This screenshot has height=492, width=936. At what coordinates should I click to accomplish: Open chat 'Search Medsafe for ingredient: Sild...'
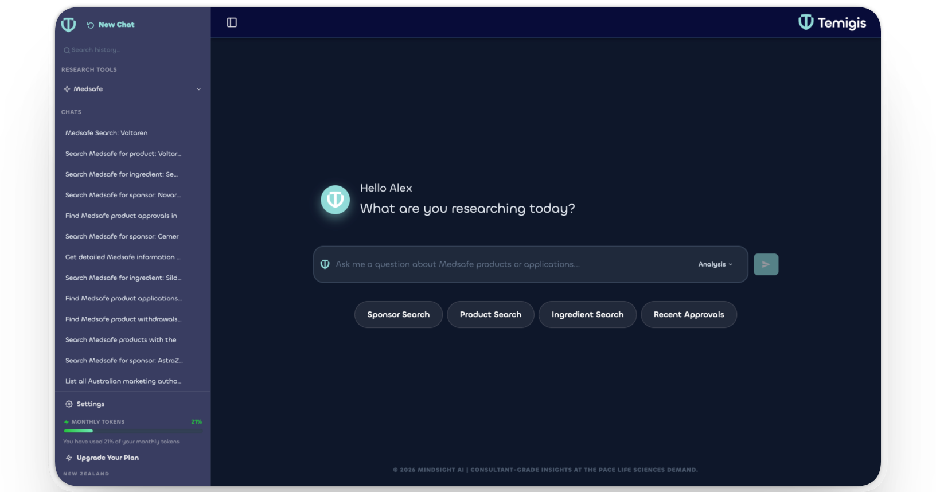pos(123,278)
